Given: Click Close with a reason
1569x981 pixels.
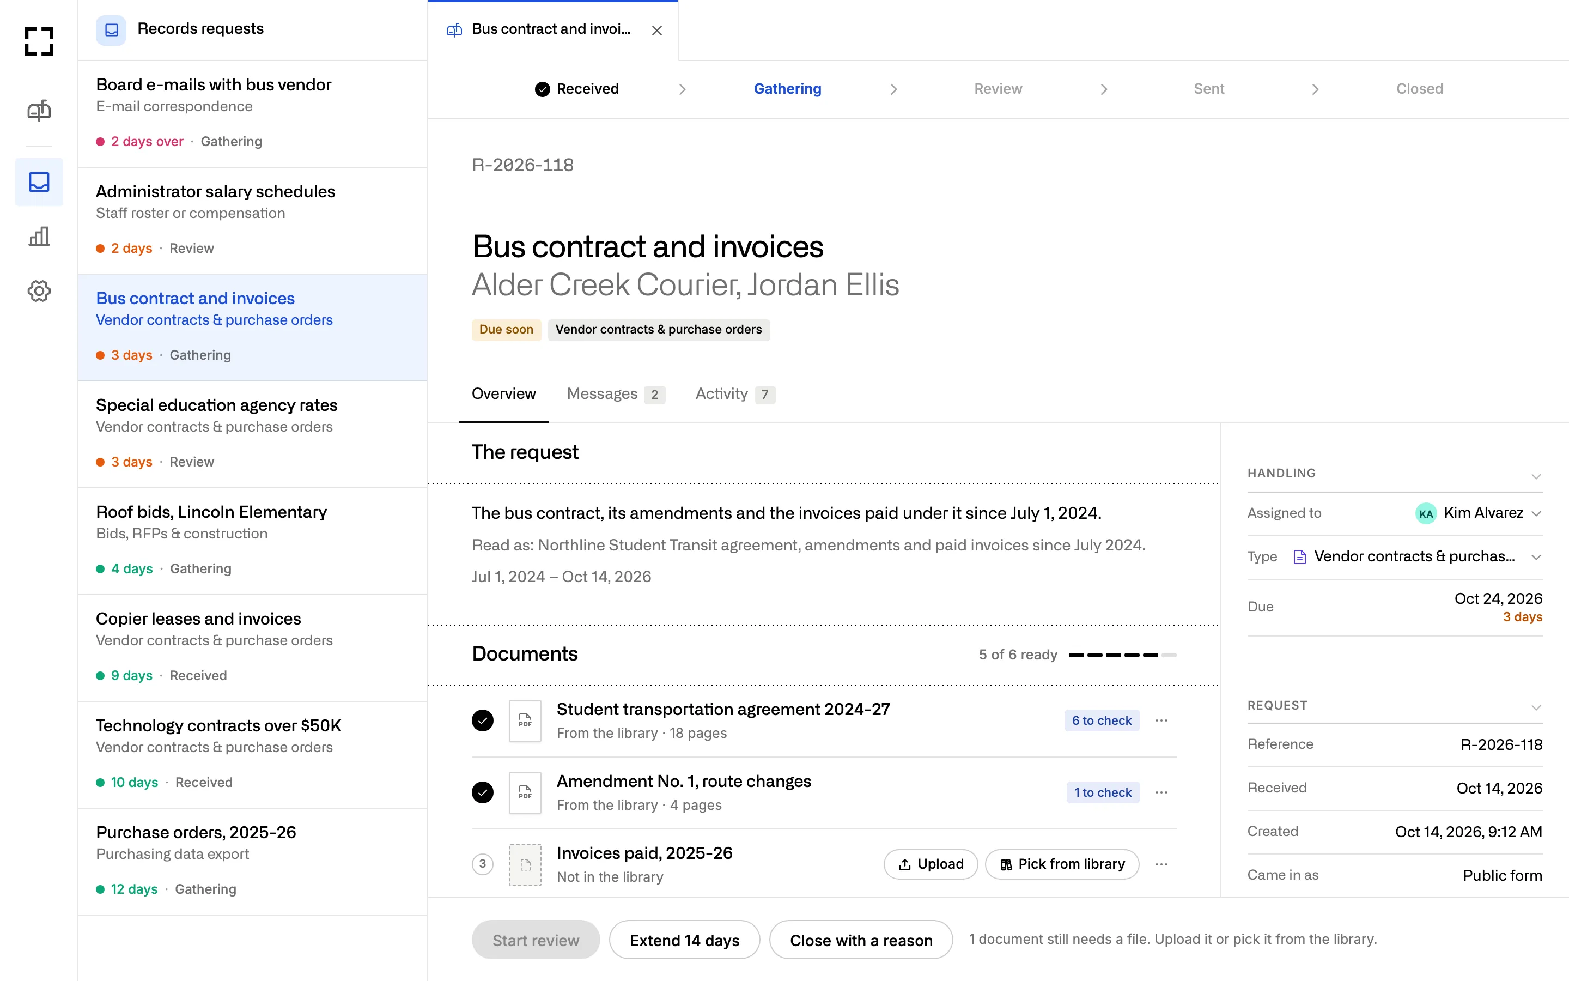Looking at the screenshot, I should [x=861, y=940].
